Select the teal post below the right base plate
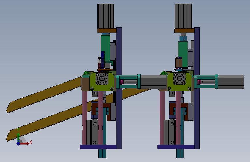Image resolution: width=250 pixels, height=162 pixels. click(x=180, y=154)
